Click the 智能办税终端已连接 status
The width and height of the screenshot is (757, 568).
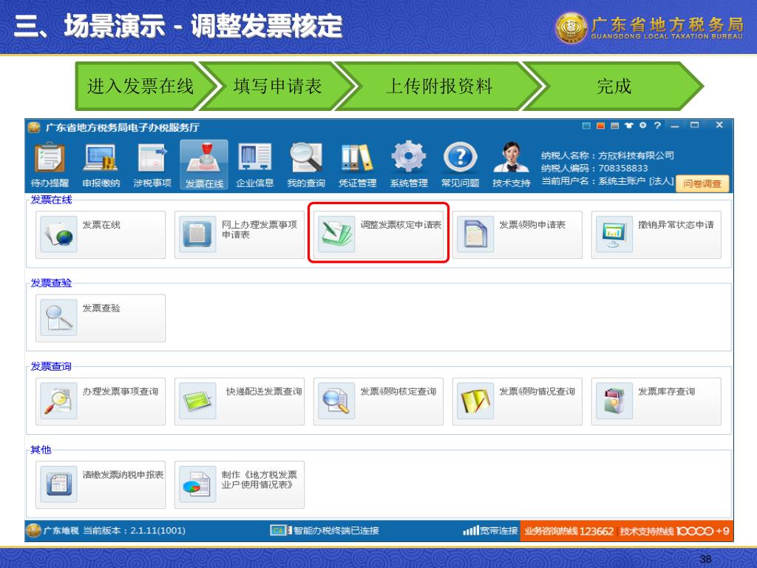(325, 530)
